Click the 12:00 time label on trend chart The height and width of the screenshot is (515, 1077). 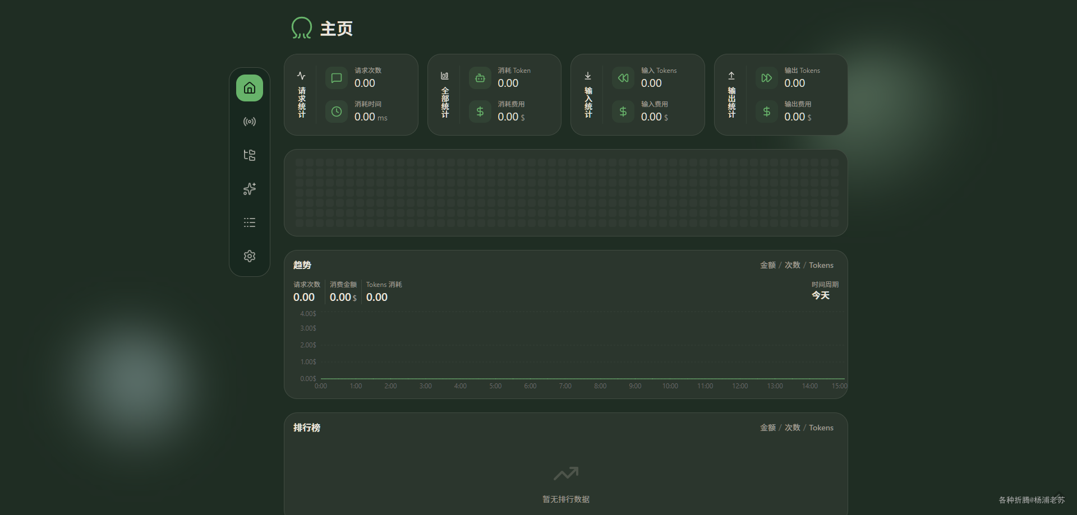pos(740,386)
